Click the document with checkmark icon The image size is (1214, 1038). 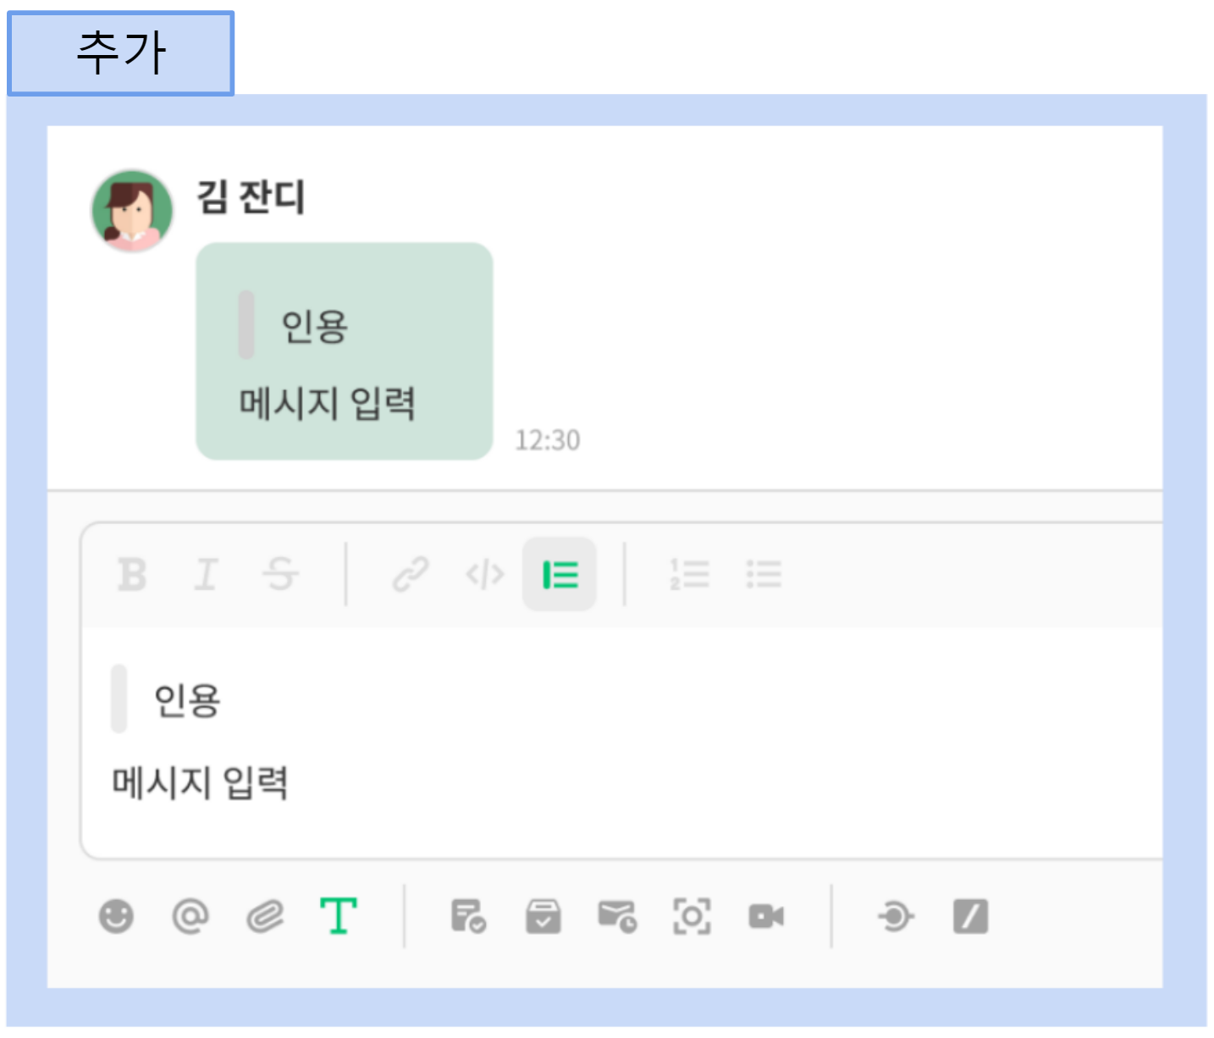pos(468,916)
